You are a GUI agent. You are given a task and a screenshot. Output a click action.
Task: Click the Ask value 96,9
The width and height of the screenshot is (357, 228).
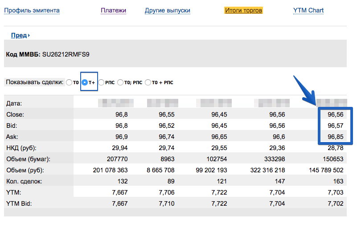pos(122,137)
